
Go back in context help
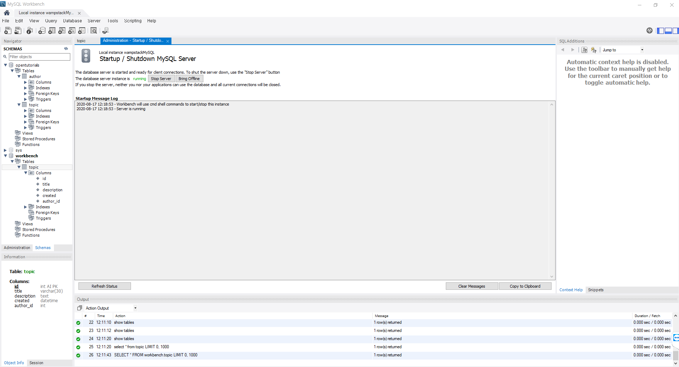[x=563, y=50]
